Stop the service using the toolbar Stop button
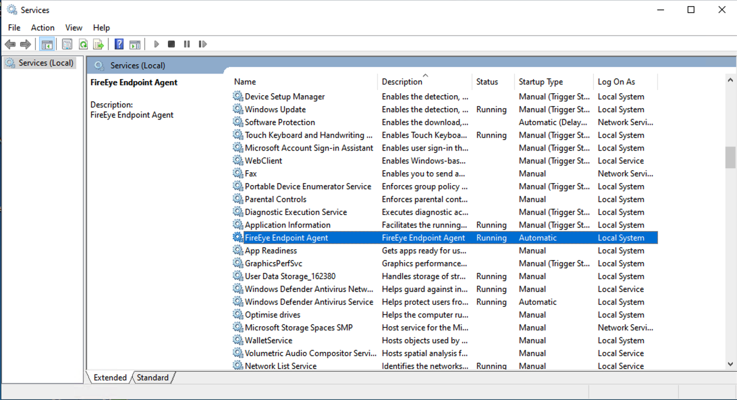737x400 pixels. tap(171, 45)
